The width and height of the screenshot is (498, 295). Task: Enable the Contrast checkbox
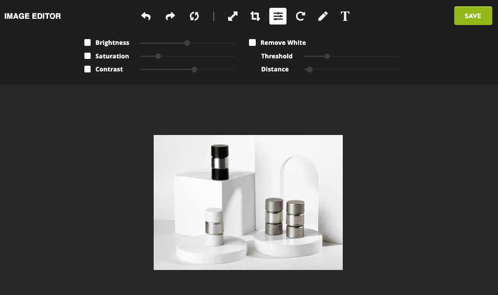88,69
